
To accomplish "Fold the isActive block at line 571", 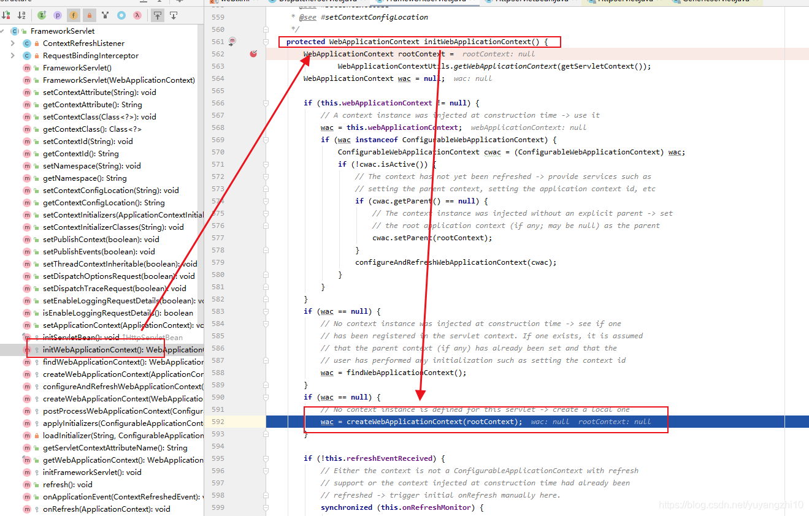I will tap(266, 164).
